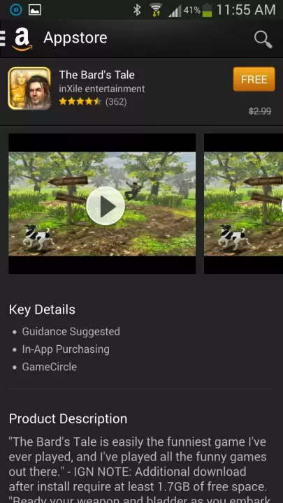Tap the picture notification icon

(35, 10)
